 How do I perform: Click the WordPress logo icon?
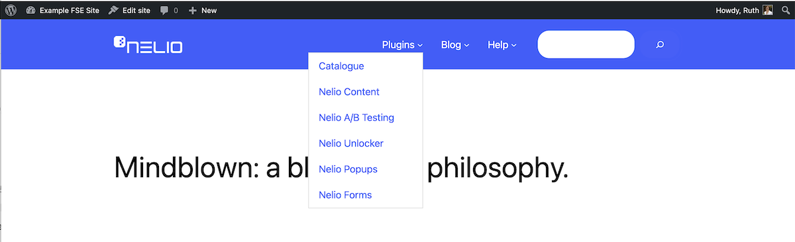pos(11,10)
